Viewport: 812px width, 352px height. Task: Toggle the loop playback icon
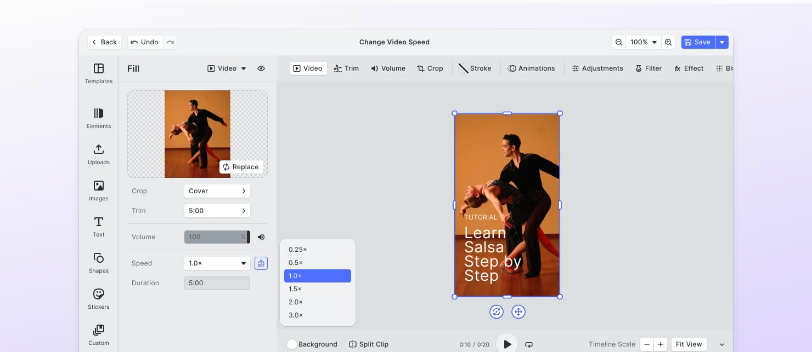pyautogui.click(x=529, y=344)
